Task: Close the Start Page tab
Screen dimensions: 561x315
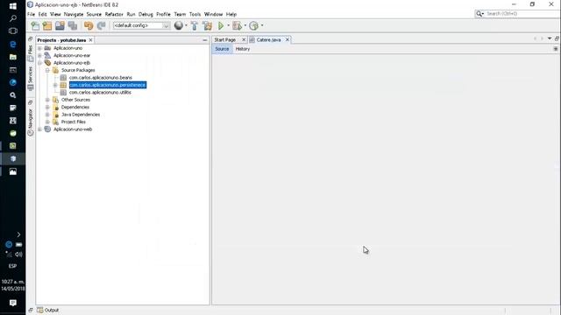Action: (244, 39)
